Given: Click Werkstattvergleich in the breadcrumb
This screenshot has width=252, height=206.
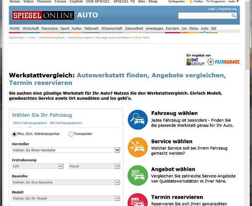Looking at the screenshot, I should (x=51, y=38).
